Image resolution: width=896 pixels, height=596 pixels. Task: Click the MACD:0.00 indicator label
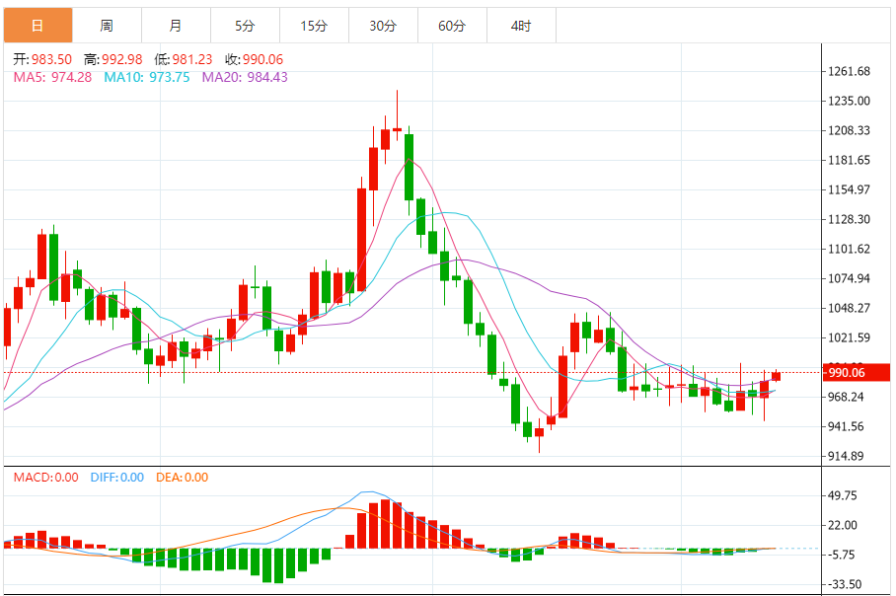tap(45, 478)
